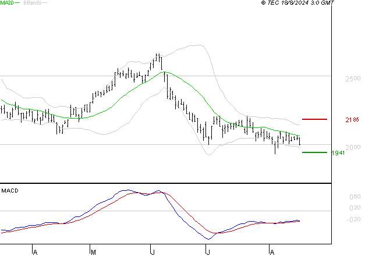Click the red resistance level line

[x=314, y=119]
